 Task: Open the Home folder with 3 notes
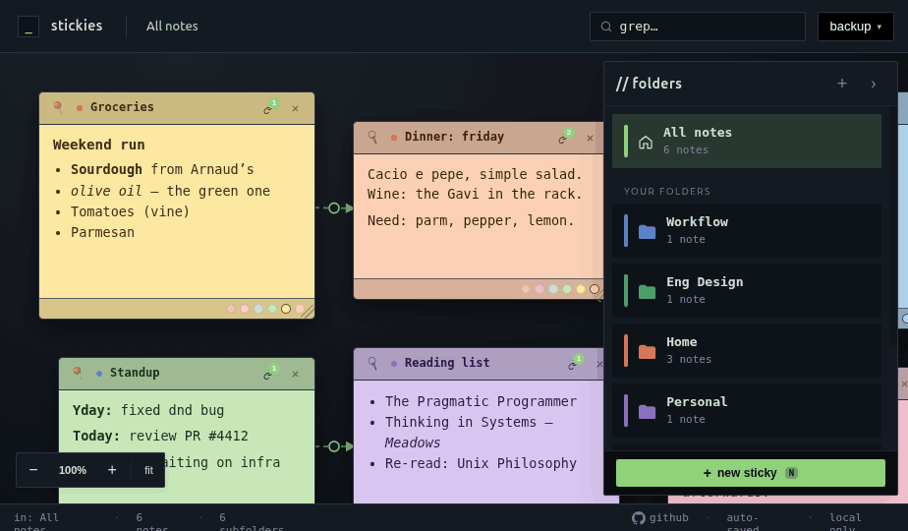pos(747,351)
